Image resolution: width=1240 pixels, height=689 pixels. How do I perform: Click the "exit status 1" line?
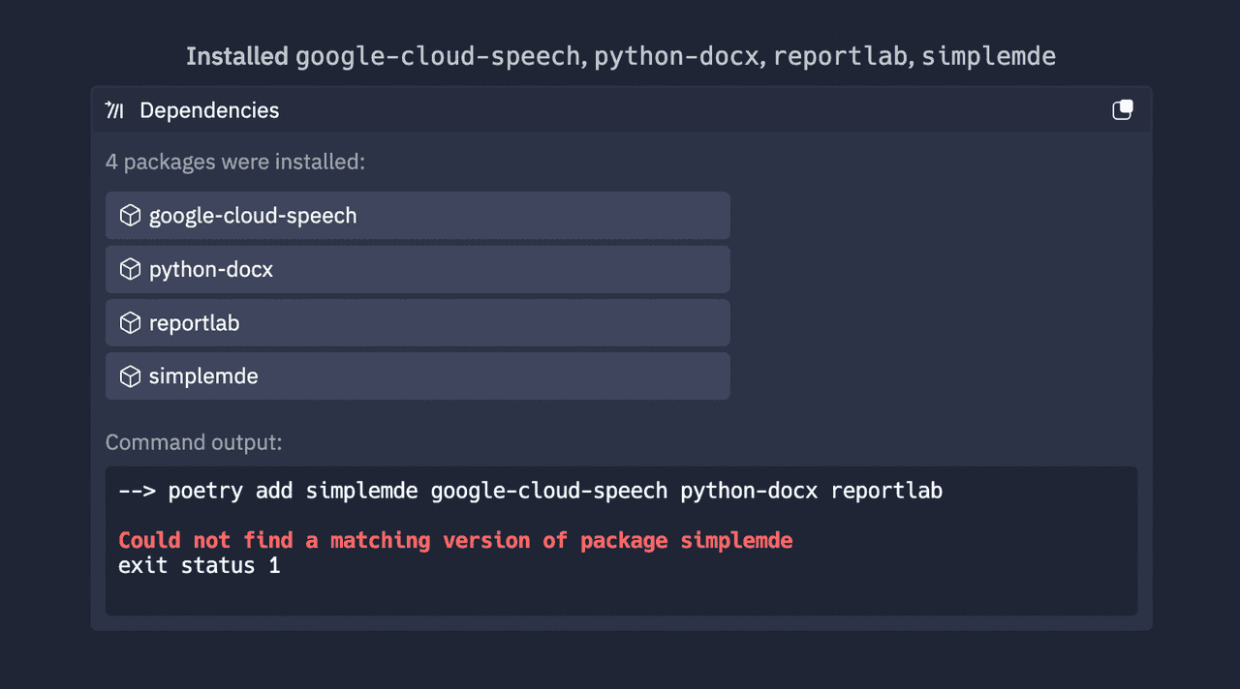pyautogui.click(x=200, y=565)
